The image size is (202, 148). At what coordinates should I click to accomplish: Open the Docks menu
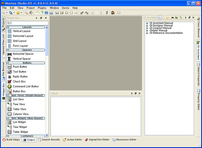[x=66, y=8]
